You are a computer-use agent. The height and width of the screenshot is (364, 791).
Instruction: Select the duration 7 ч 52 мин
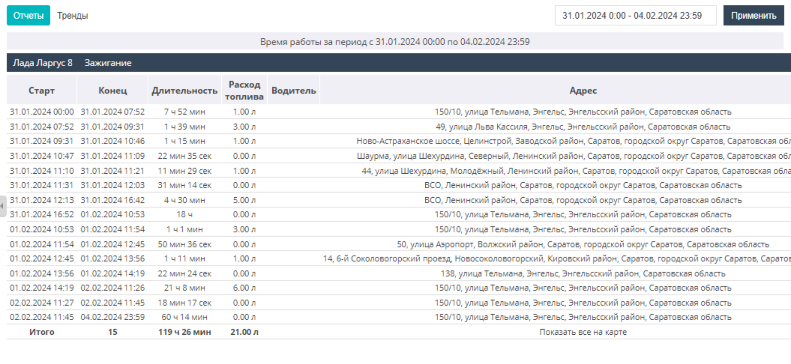click(185, 112)
